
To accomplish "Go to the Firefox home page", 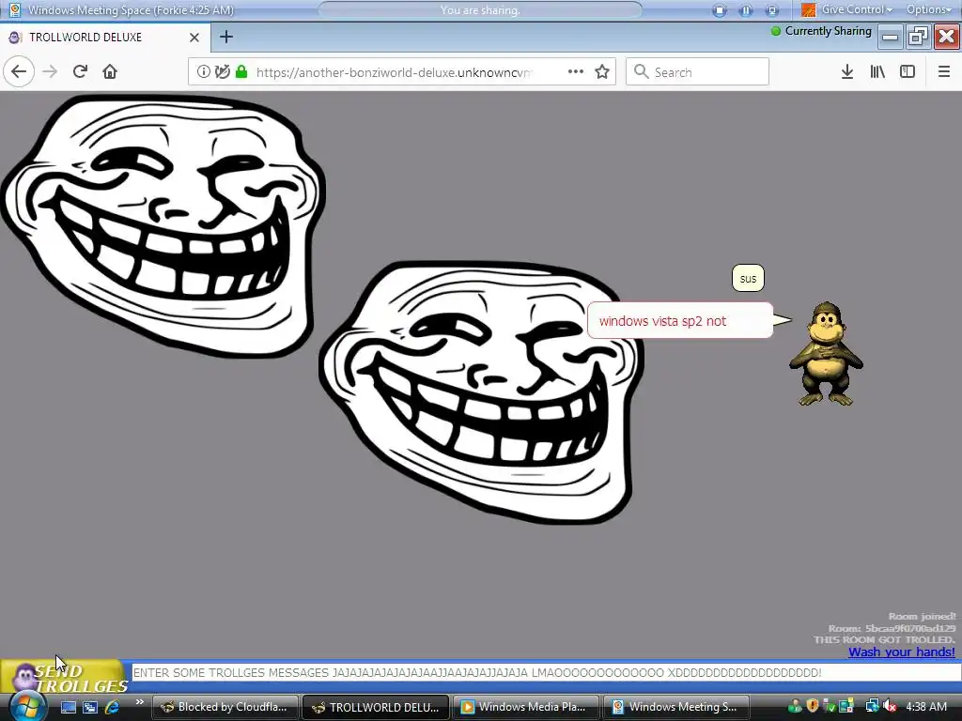I will [x=110, y=71].
